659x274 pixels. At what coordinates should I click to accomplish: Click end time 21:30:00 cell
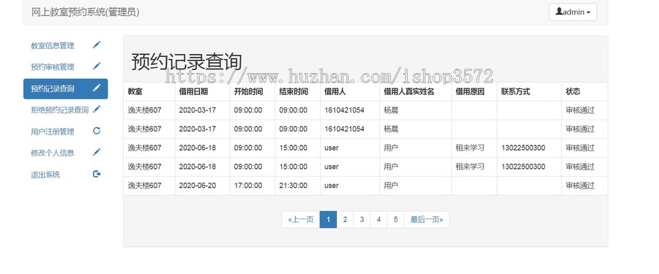(294, 186)
